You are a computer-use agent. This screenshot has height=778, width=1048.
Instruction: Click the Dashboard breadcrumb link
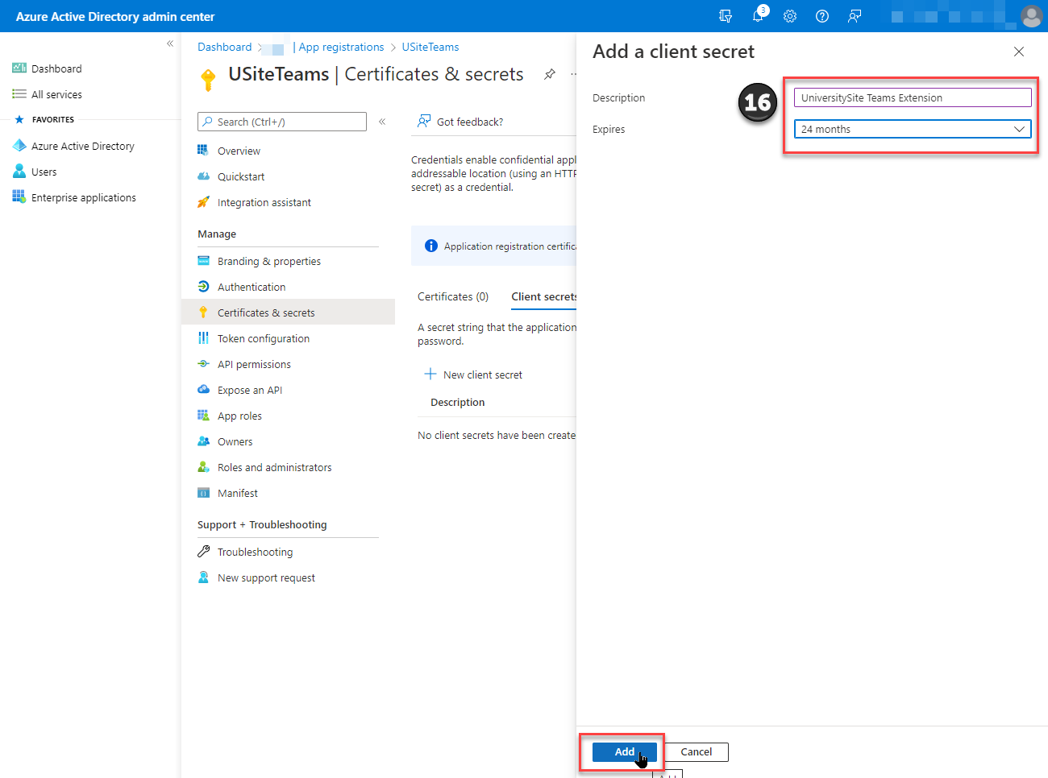click(x=224, y=47)
